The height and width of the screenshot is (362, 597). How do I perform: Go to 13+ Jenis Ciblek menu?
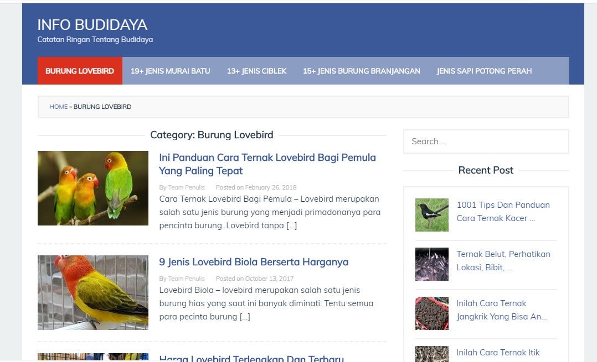256,71
